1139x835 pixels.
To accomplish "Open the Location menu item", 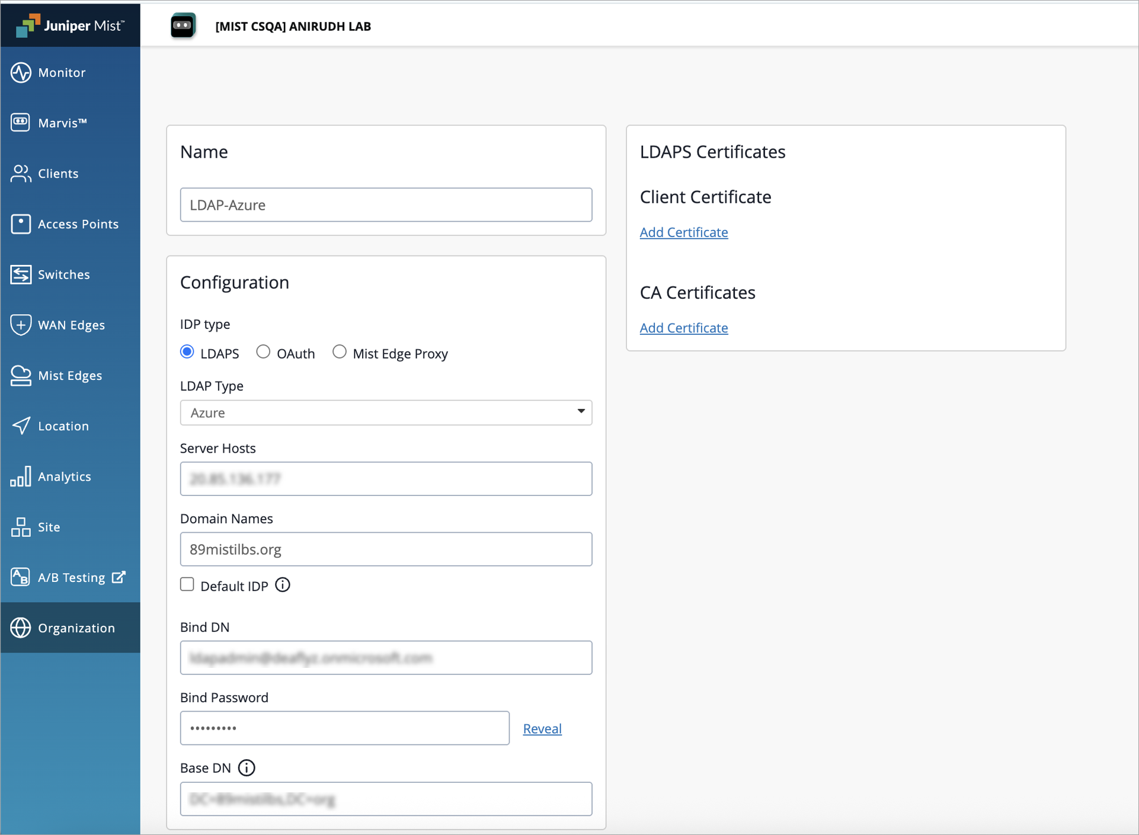I will [x=63, y=426].
